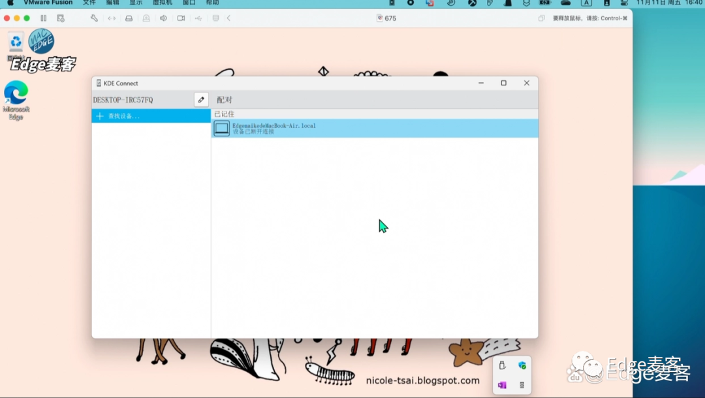Viewport: 705px width, 398px height.
Task: Click the OneNote tray icon
Action: pyautogui.click(x=502, y=385)
